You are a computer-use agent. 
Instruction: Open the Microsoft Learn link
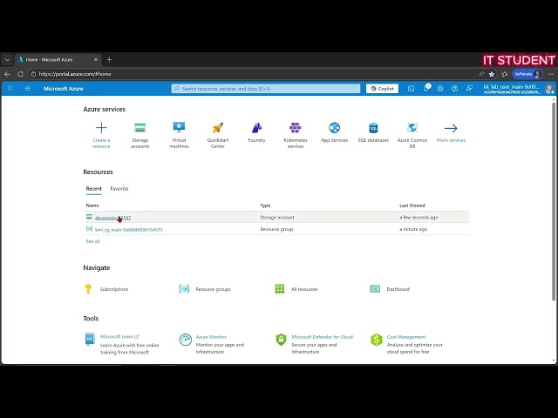coord(119,337)
